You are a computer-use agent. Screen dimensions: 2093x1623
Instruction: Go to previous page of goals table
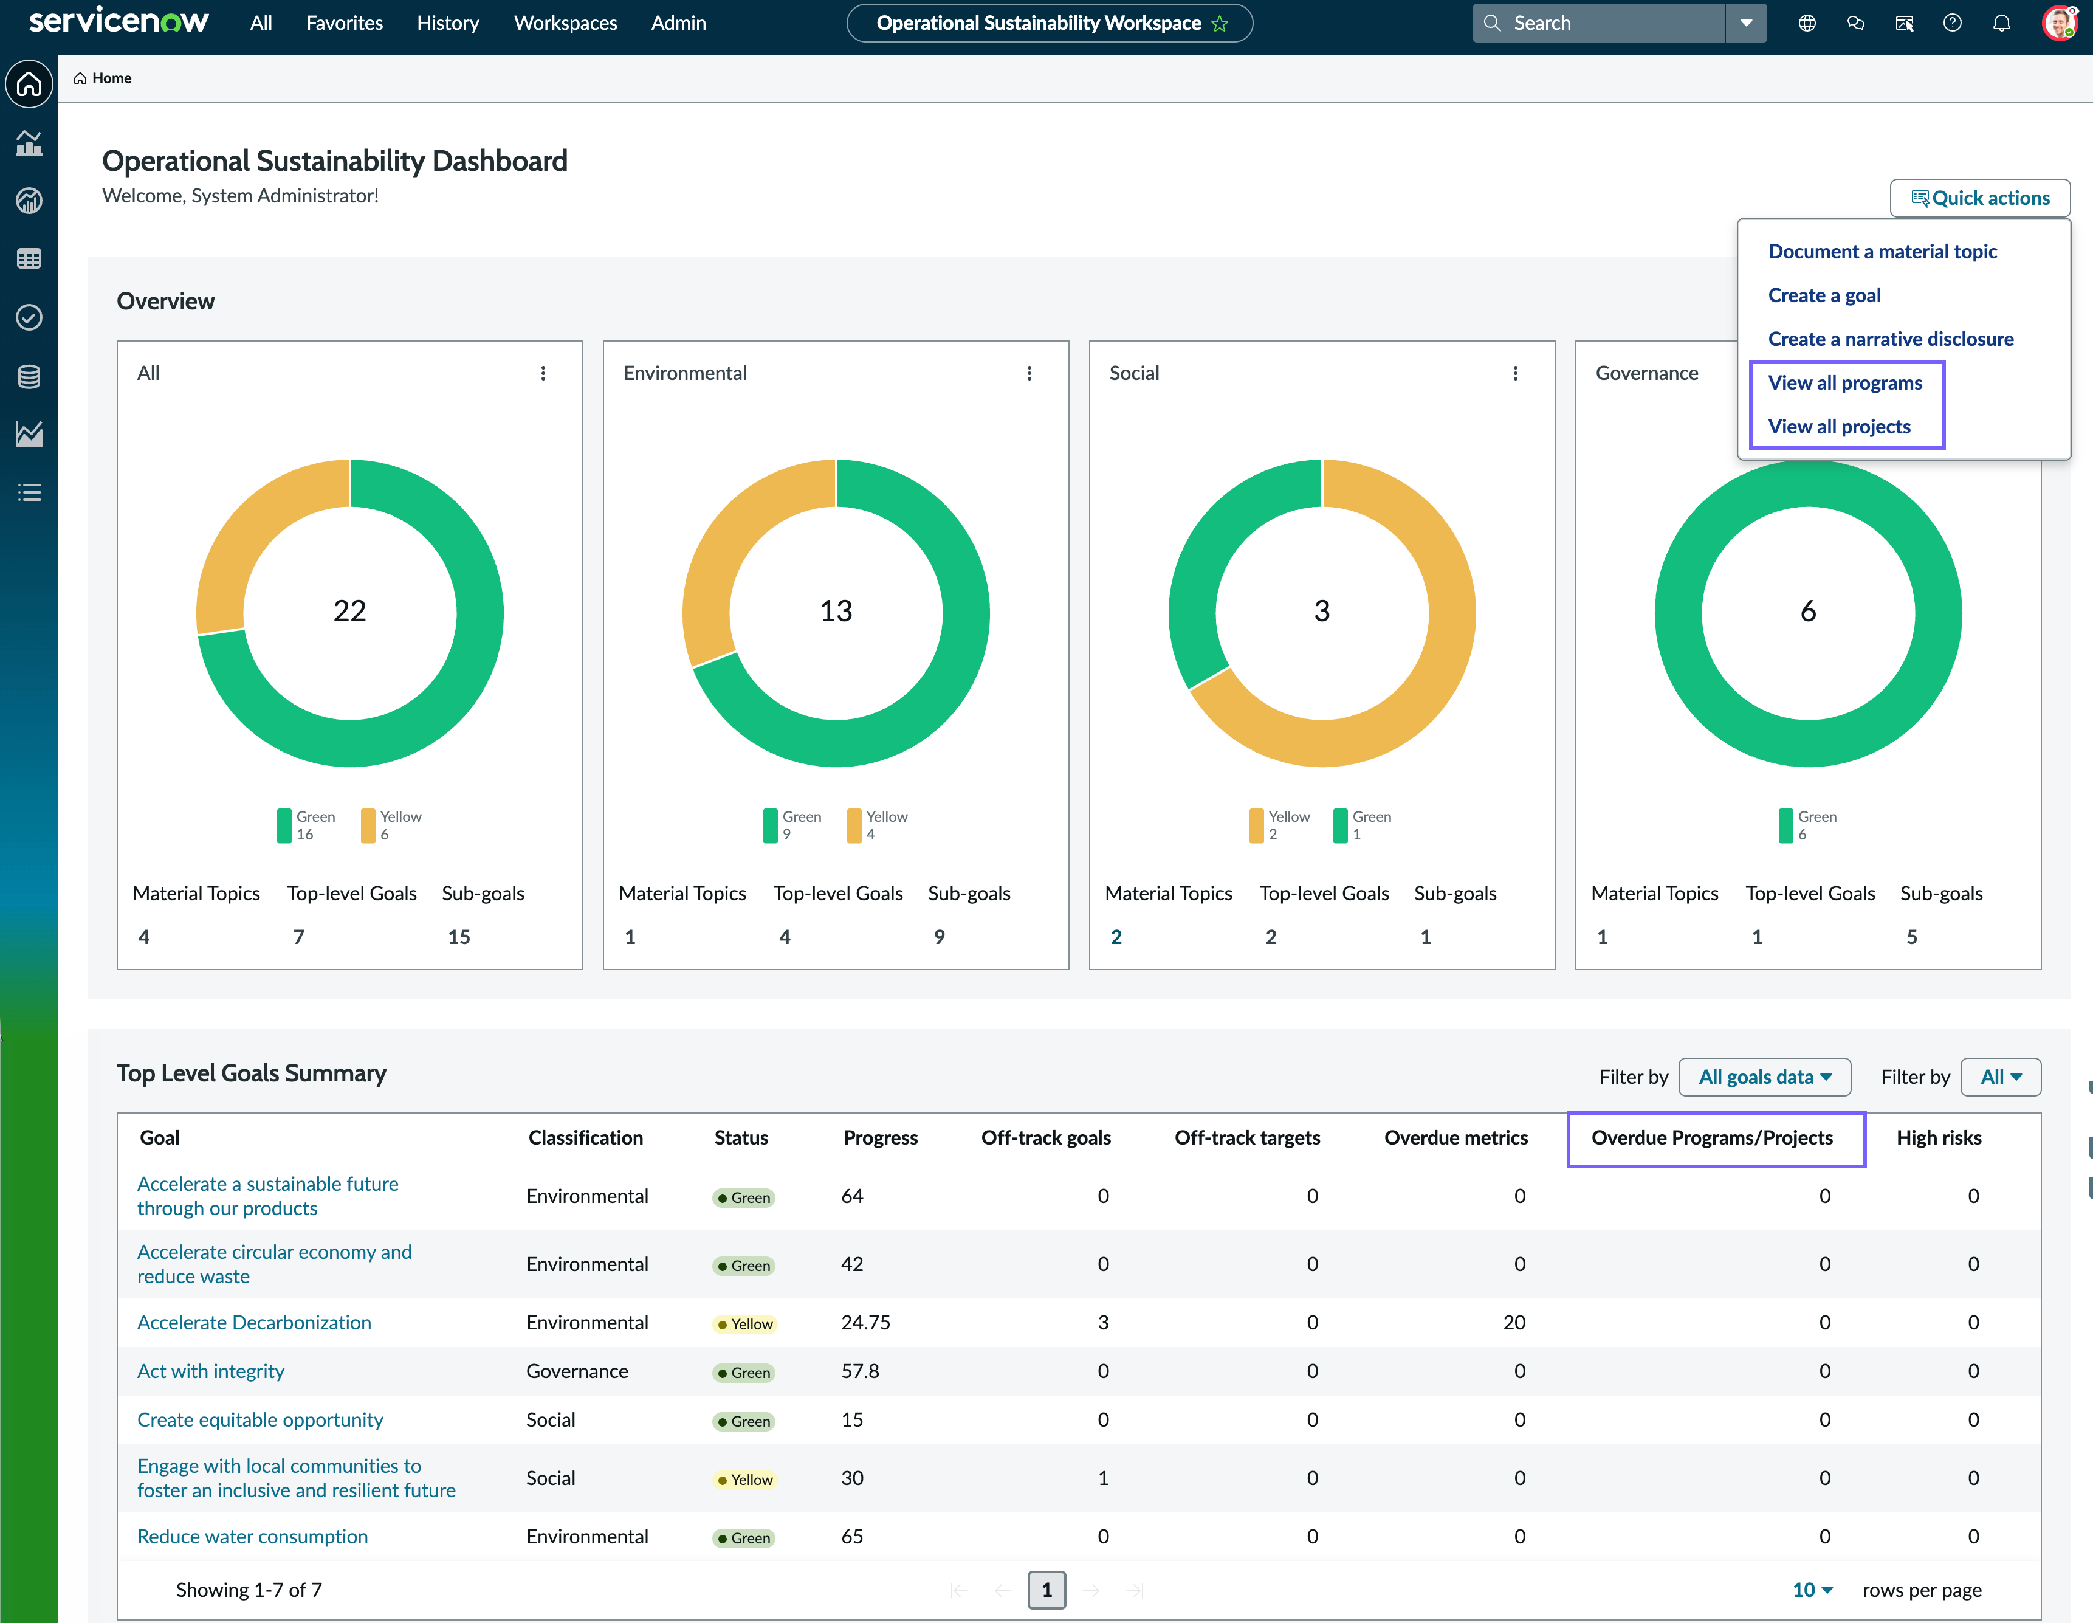[x=1003, y=1590]
